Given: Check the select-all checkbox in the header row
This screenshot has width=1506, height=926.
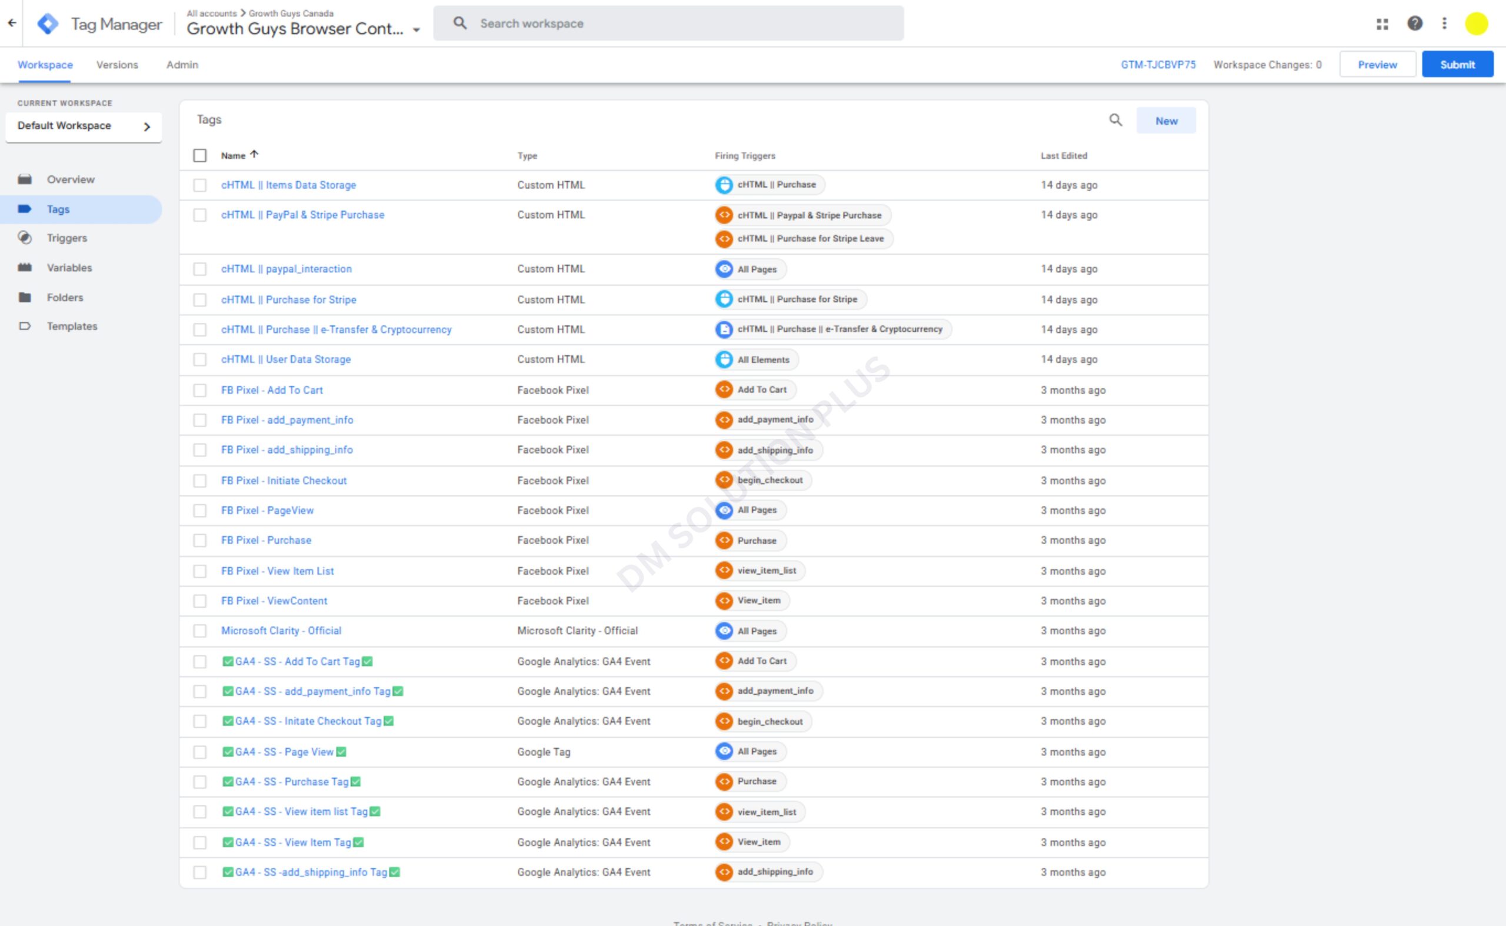Looking at the screenshot, I should click(x=199, y=155).
